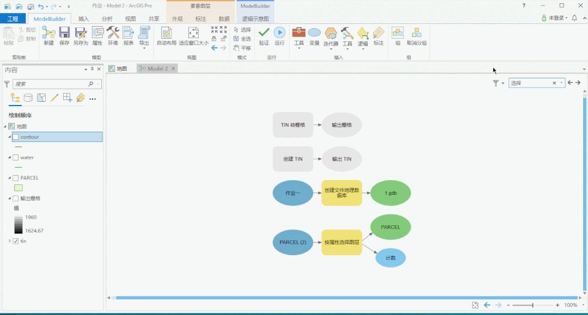
Task: Click the List By Selection icon
Action: [x=41, y=98]
